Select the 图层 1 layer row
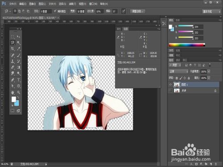The height and width of the screenshot is (167, 223). [194, 85]
